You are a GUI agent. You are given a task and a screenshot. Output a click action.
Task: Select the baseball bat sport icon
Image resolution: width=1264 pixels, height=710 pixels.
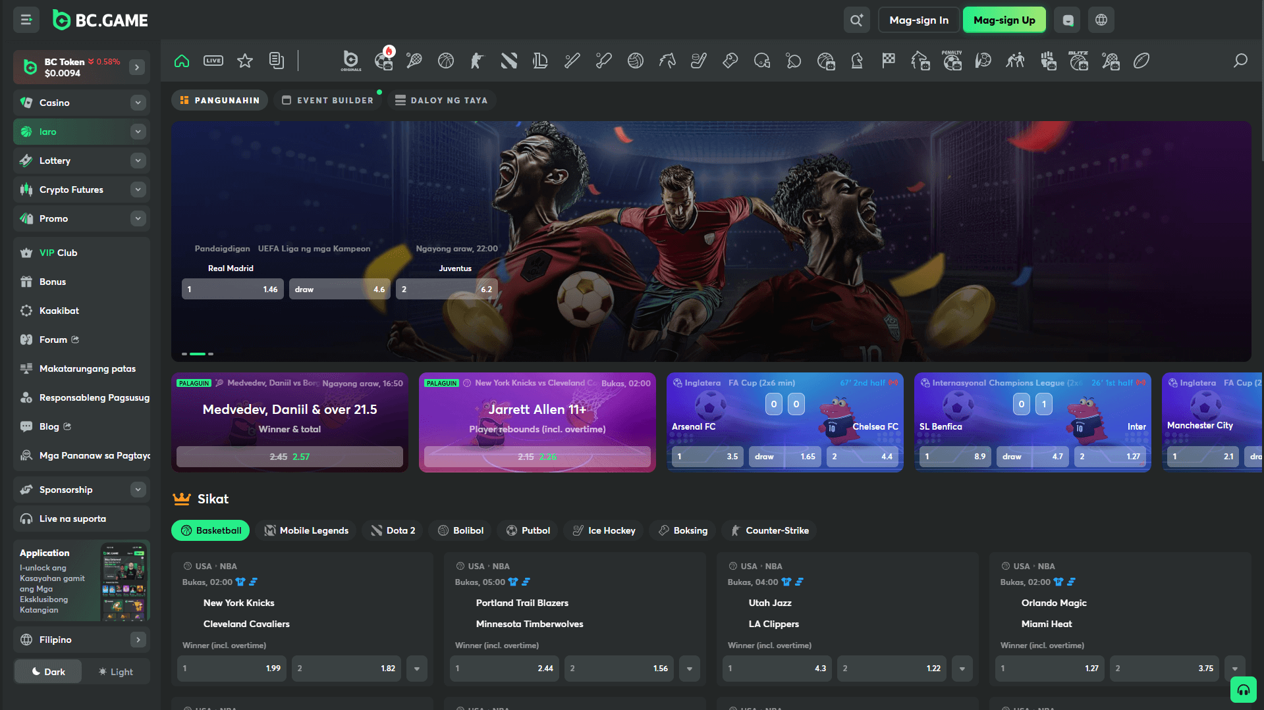click(x=572, y=61)
